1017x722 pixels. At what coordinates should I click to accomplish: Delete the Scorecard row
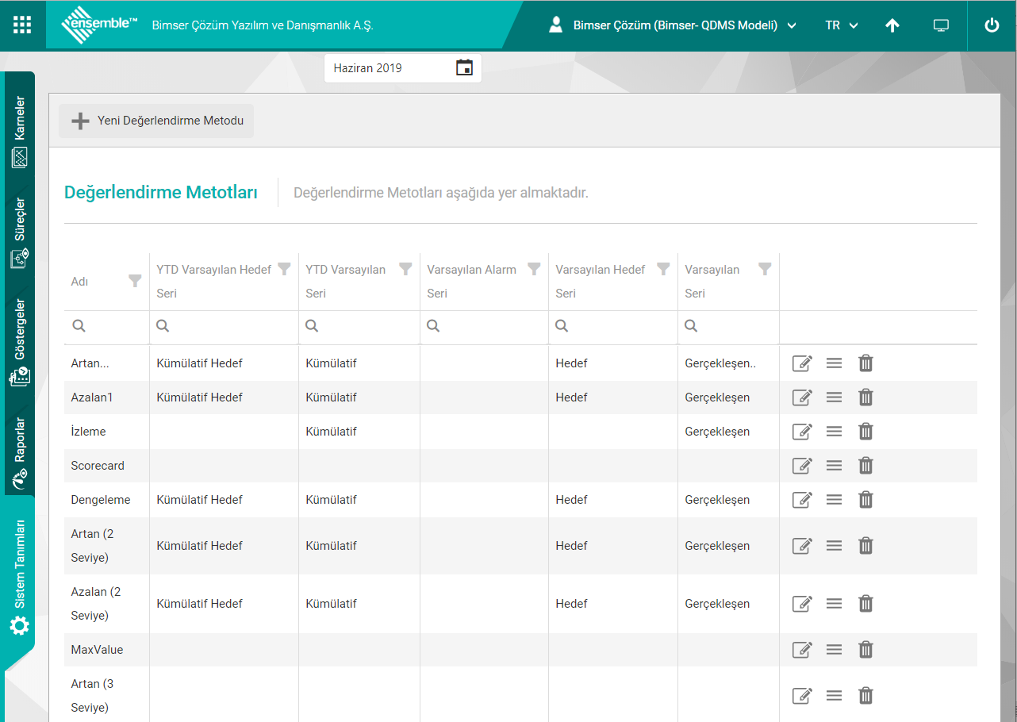pyautogui.click(x=865, y=466)
